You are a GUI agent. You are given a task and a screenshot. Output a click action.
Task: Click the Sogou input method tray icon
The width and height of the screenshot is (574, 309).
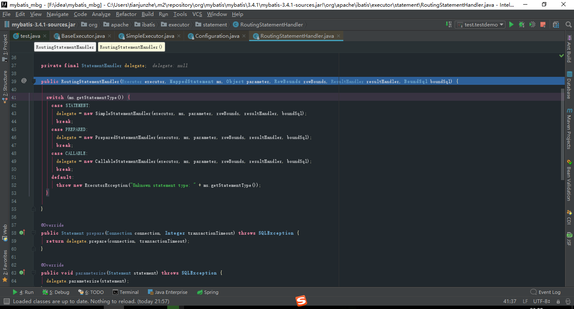click(x=301, y=301)
